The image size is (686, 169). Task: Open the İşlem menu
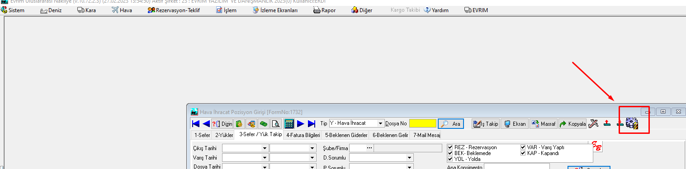pyautogui.click(x=226, y=10)
